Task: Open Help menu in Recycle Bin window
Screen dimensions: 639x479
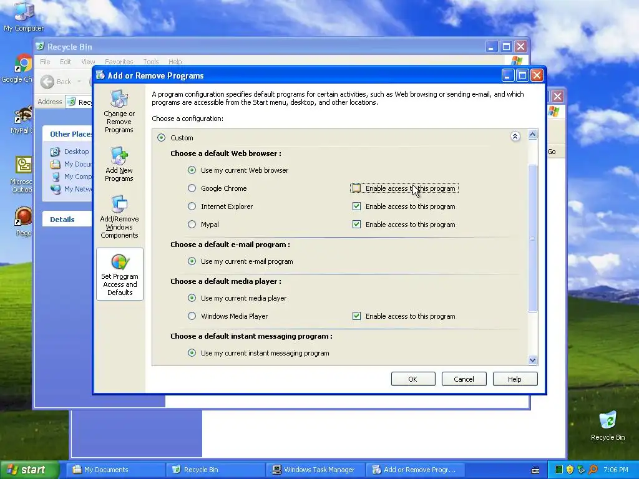Action: pyautogui.click(x=175, y=62)
